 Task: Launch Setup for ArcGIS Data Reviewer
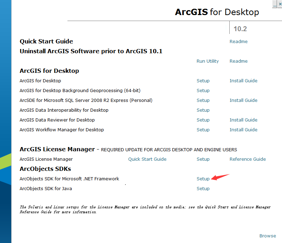(x=203, y=120)
